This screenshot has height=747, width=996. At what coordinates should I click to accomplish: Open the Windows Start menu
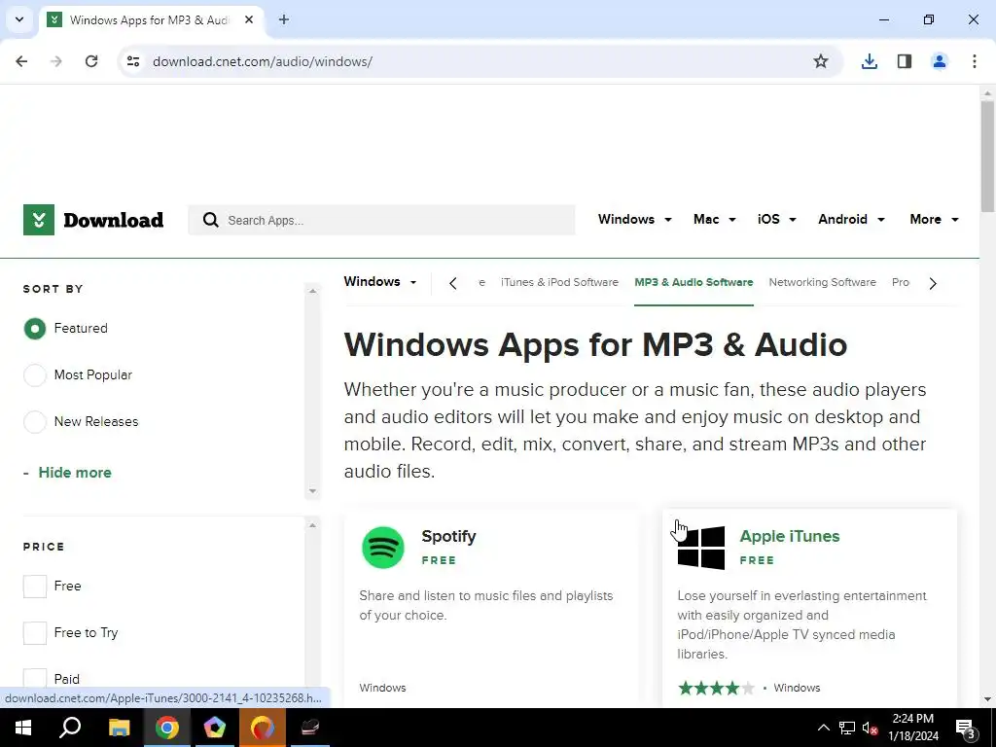click(23, 728)
